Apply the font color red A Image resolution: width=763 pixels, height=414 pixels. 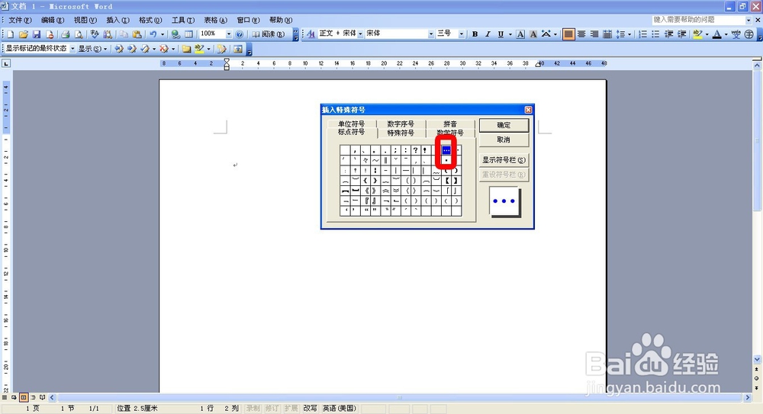pyautogui.click(x=716, y=34)
